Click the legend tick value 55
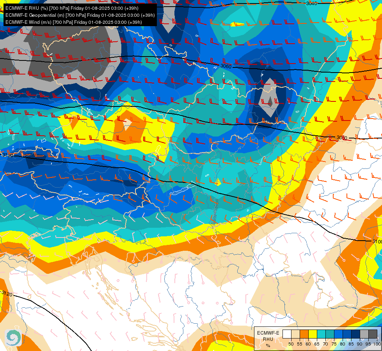Viewport: 382px width, 351px height. (300, 344)
